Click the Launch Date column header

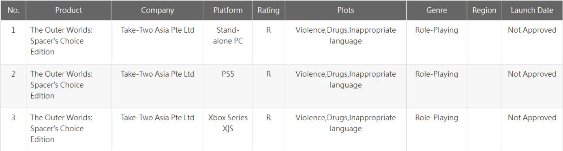532,10
